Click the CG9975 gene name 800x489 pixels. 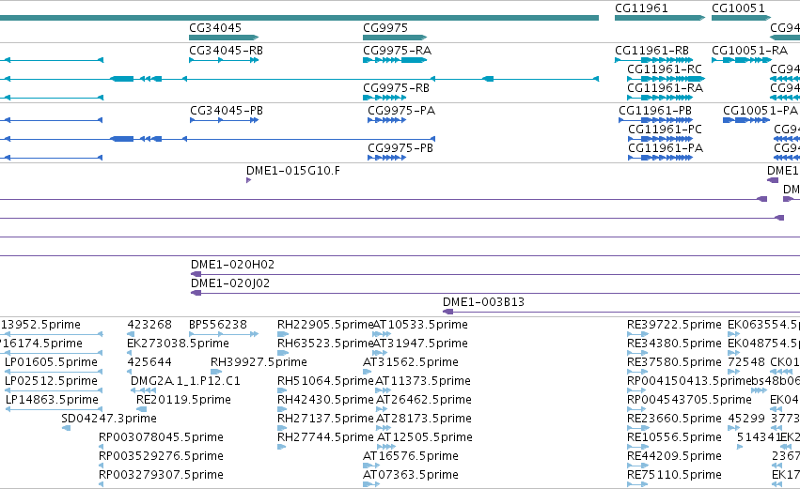point(385,27)
